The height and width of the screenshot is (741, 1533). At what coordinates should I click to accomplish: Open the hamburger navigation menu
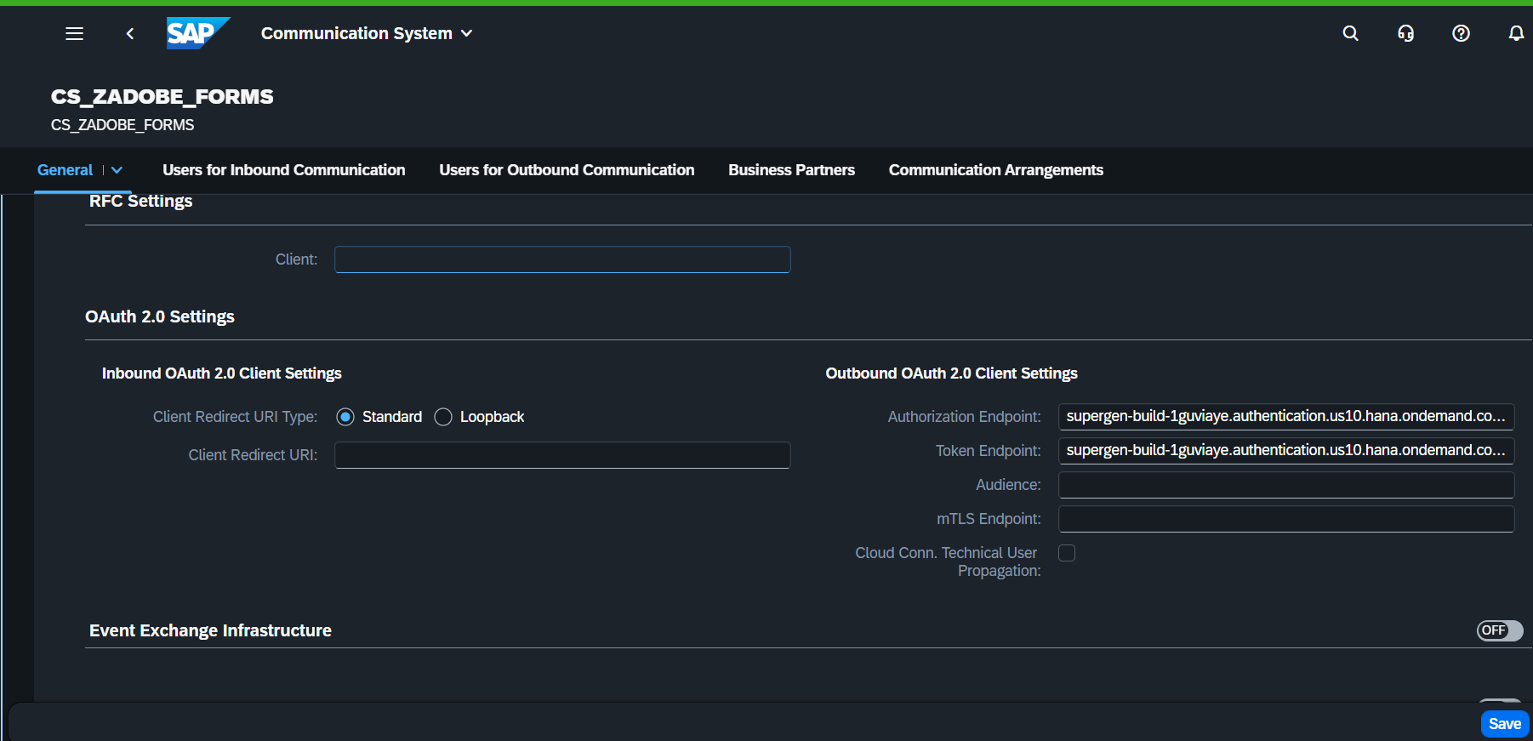click(x=75, y=33)
